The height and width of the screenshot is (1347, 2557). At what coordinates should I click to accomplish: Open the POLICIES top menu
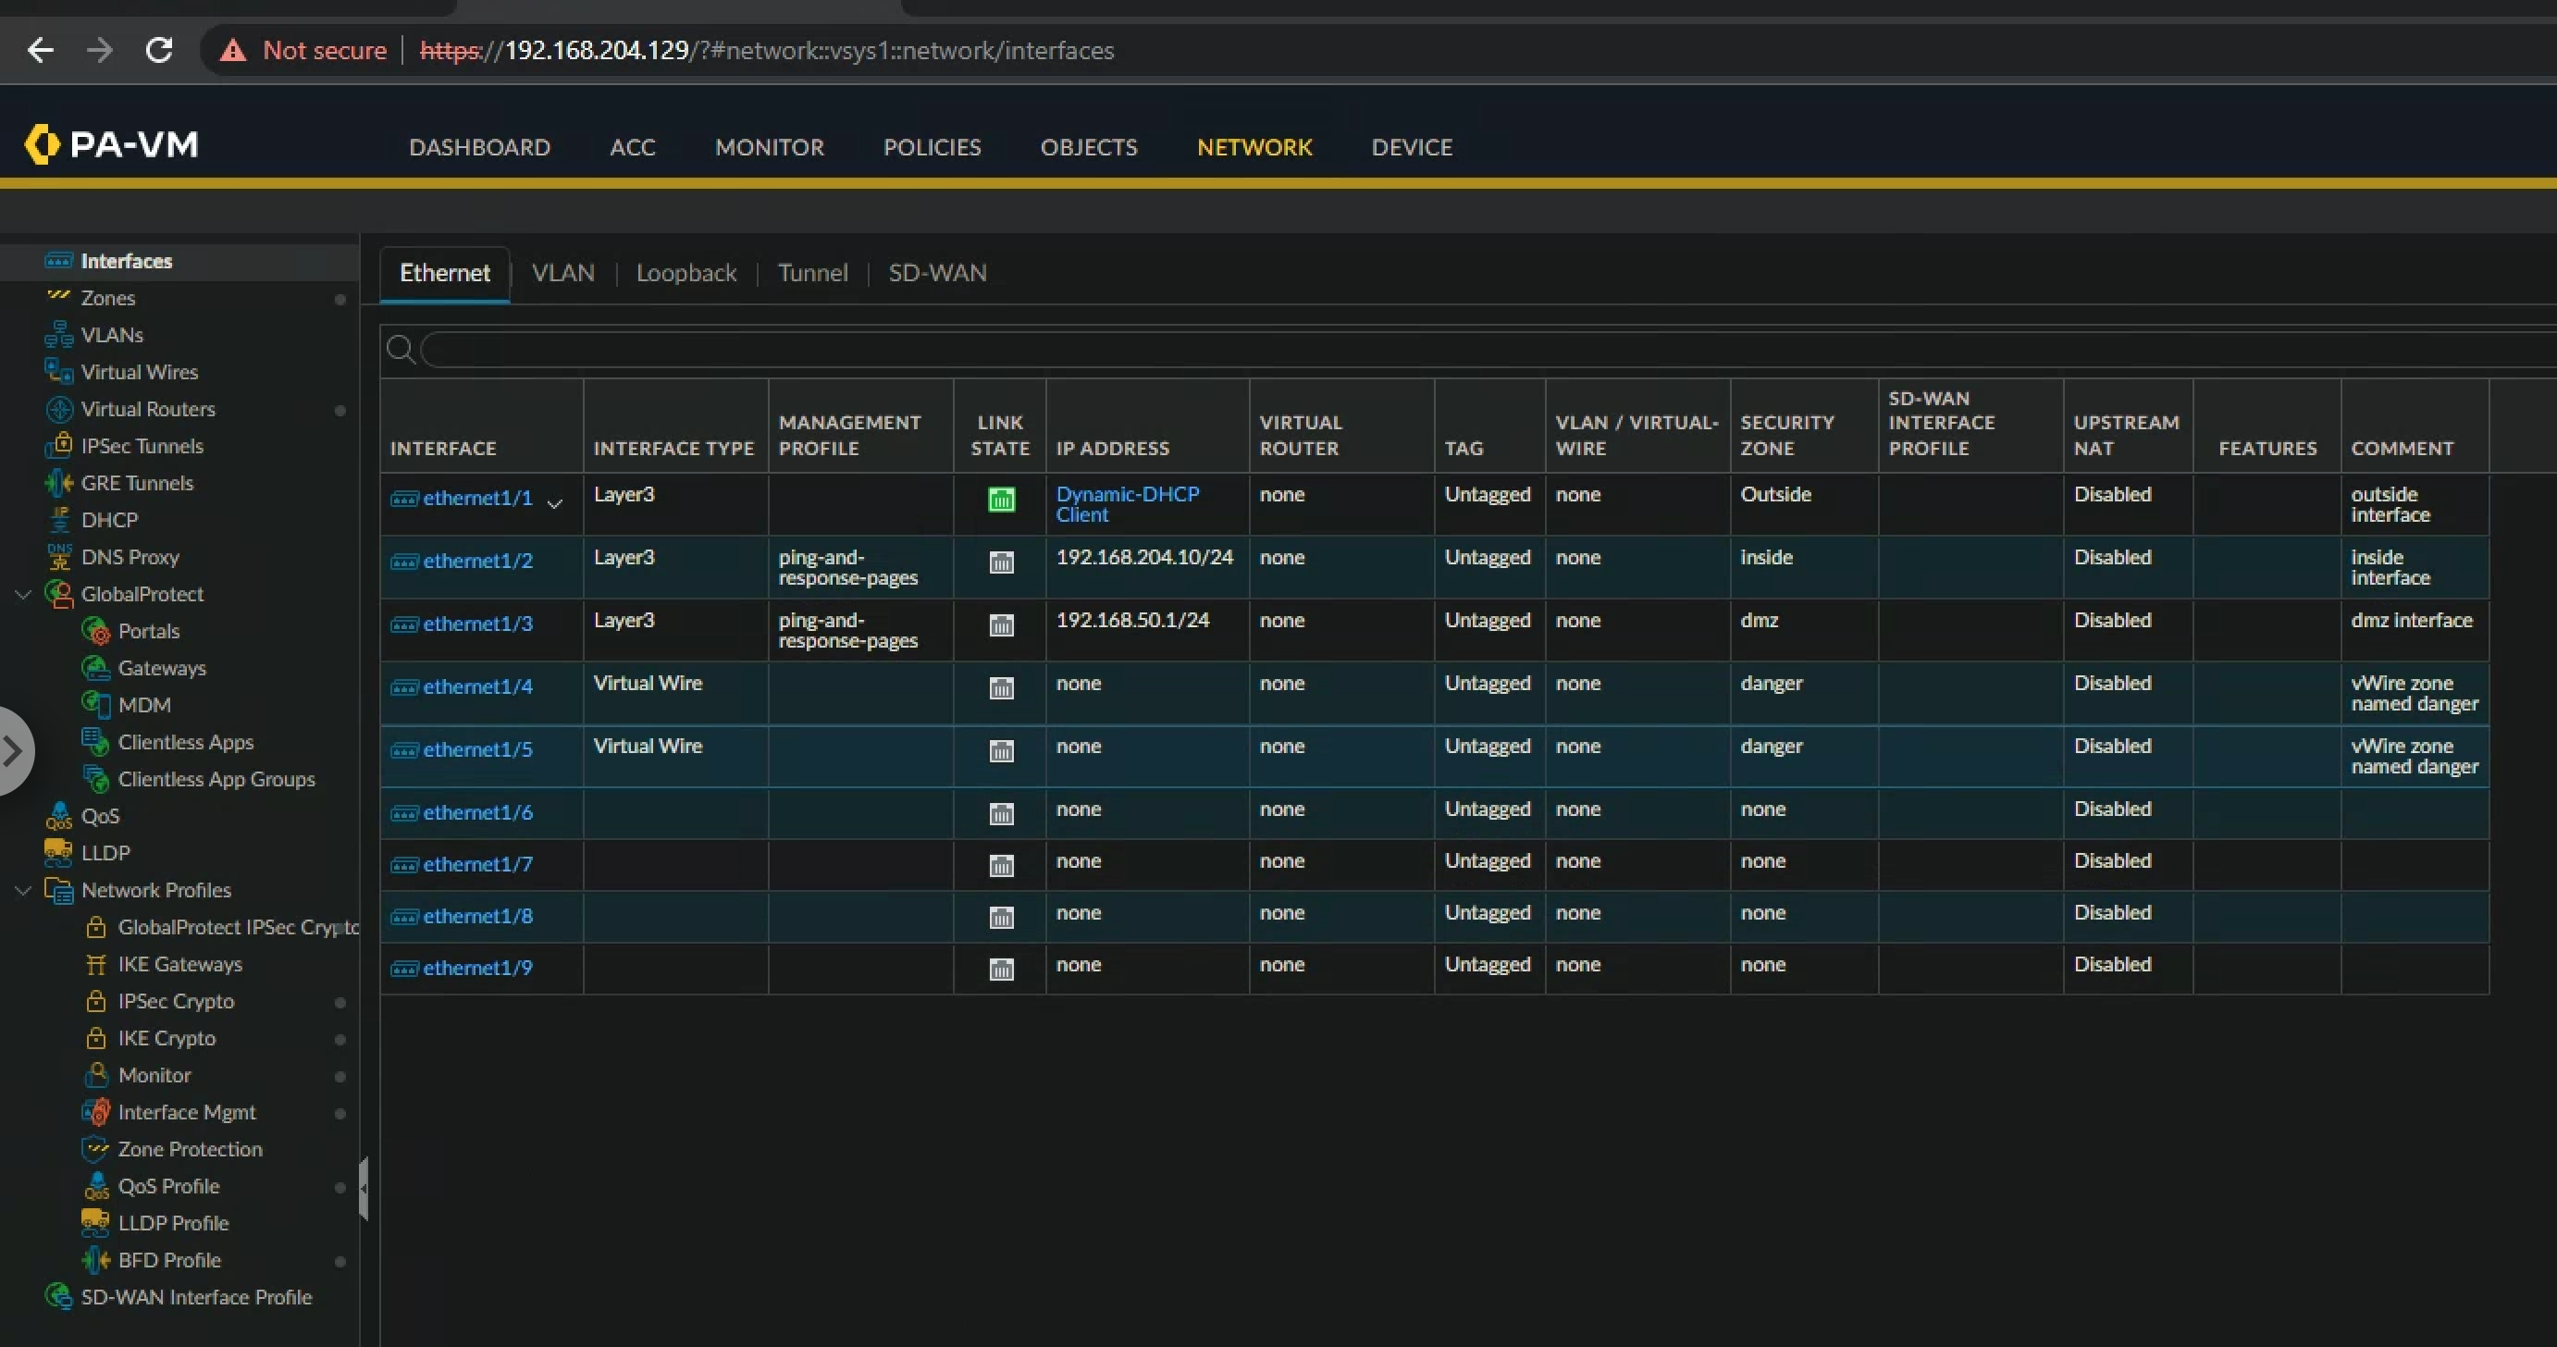point(931,147)
